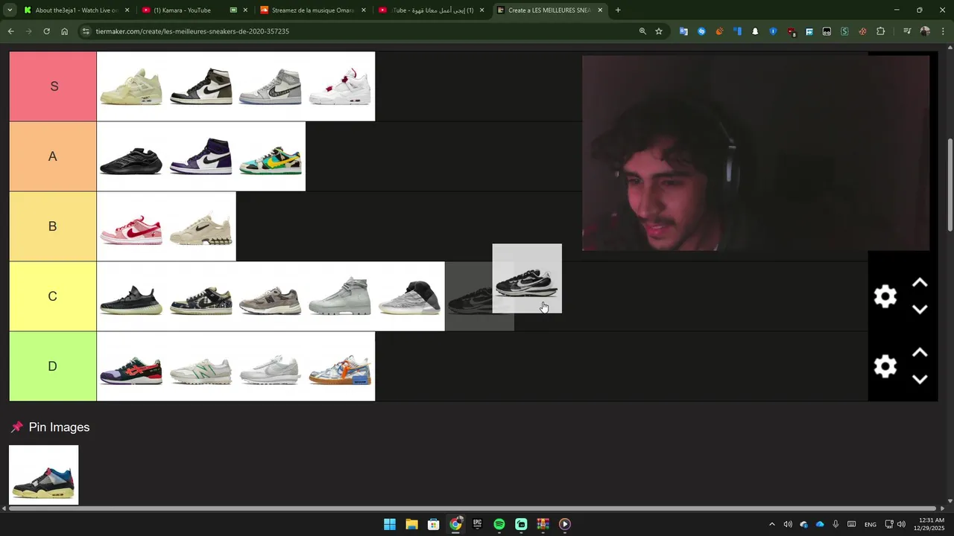Viewport: 954px width, 536px height.
Task: Click the B tier label
Action: coord(53,226)
